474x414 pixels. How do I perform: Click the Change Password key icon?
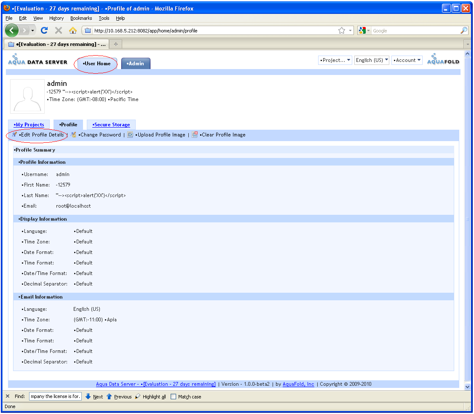coord(73,134)
